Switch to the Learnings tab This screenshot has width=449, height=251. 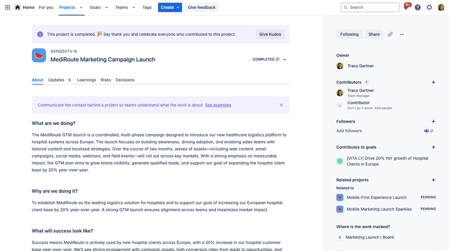pos(86,80)
